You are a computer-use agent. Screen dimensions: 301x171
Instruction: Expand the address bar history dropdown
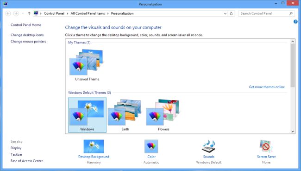(225, 13)
